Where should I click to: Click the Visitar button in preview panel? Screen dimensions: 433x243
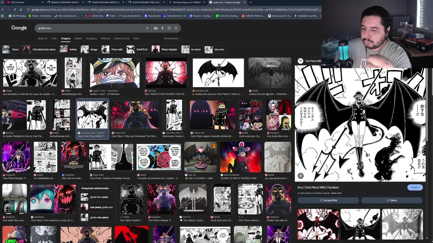(415, 187)
